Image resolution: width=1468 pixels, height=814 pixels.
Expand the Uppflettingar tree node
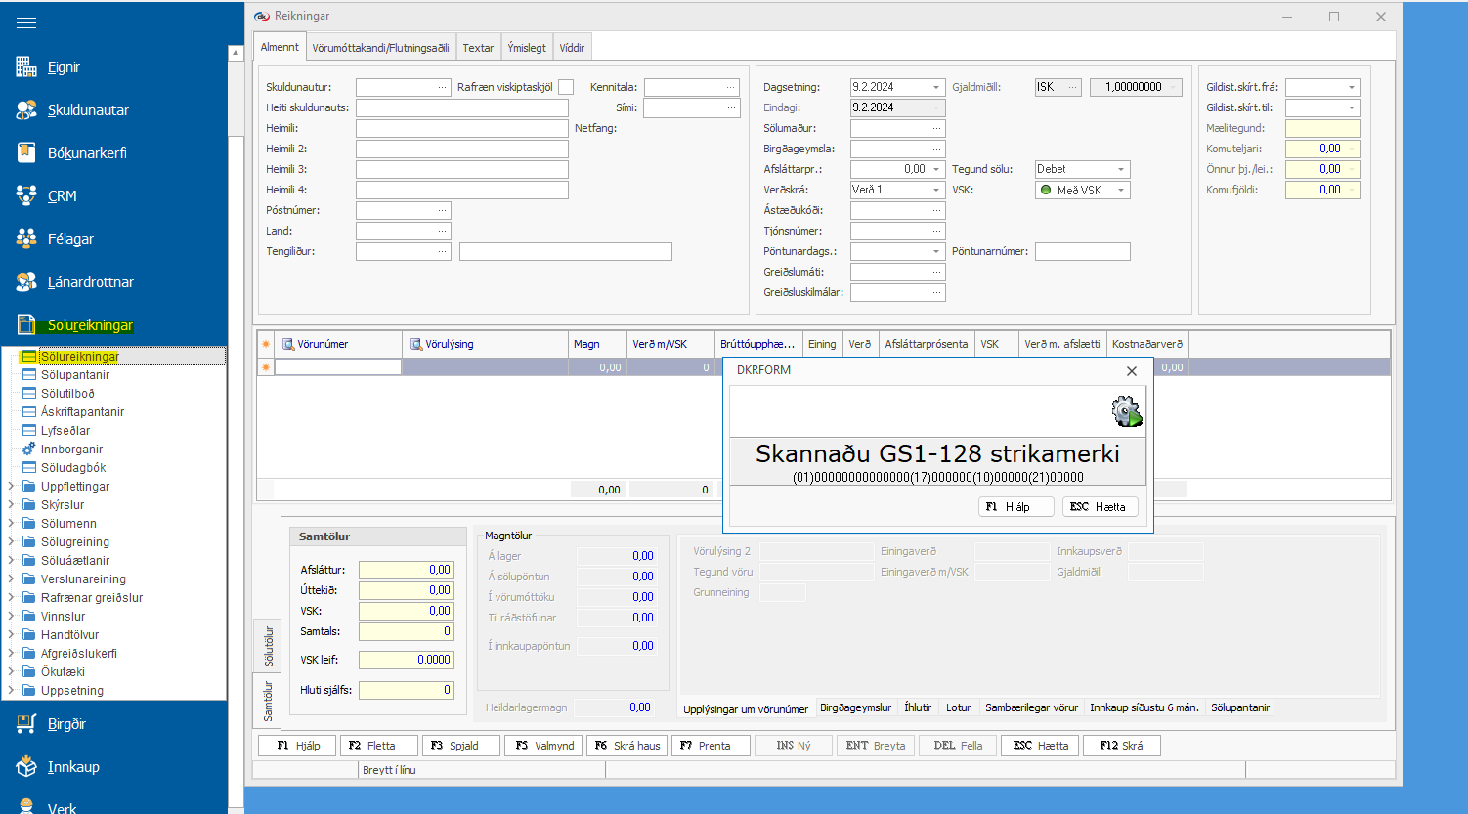pos(12,487)
